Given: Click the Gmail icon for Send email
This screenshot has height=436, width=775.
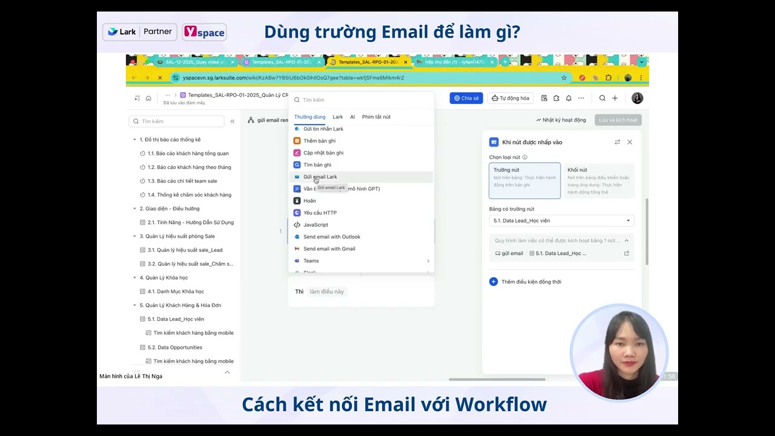Looking at the screenshot, I should (x=297, y=249).
